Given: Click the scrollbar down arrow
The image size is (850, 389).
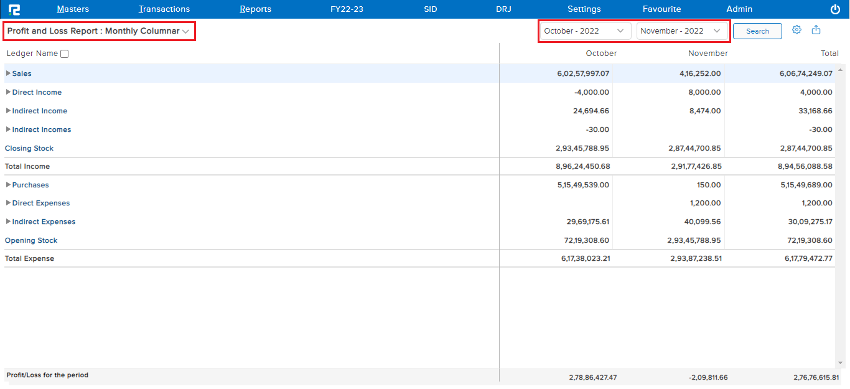Looking at the screenshot, I should pos(840,363).
